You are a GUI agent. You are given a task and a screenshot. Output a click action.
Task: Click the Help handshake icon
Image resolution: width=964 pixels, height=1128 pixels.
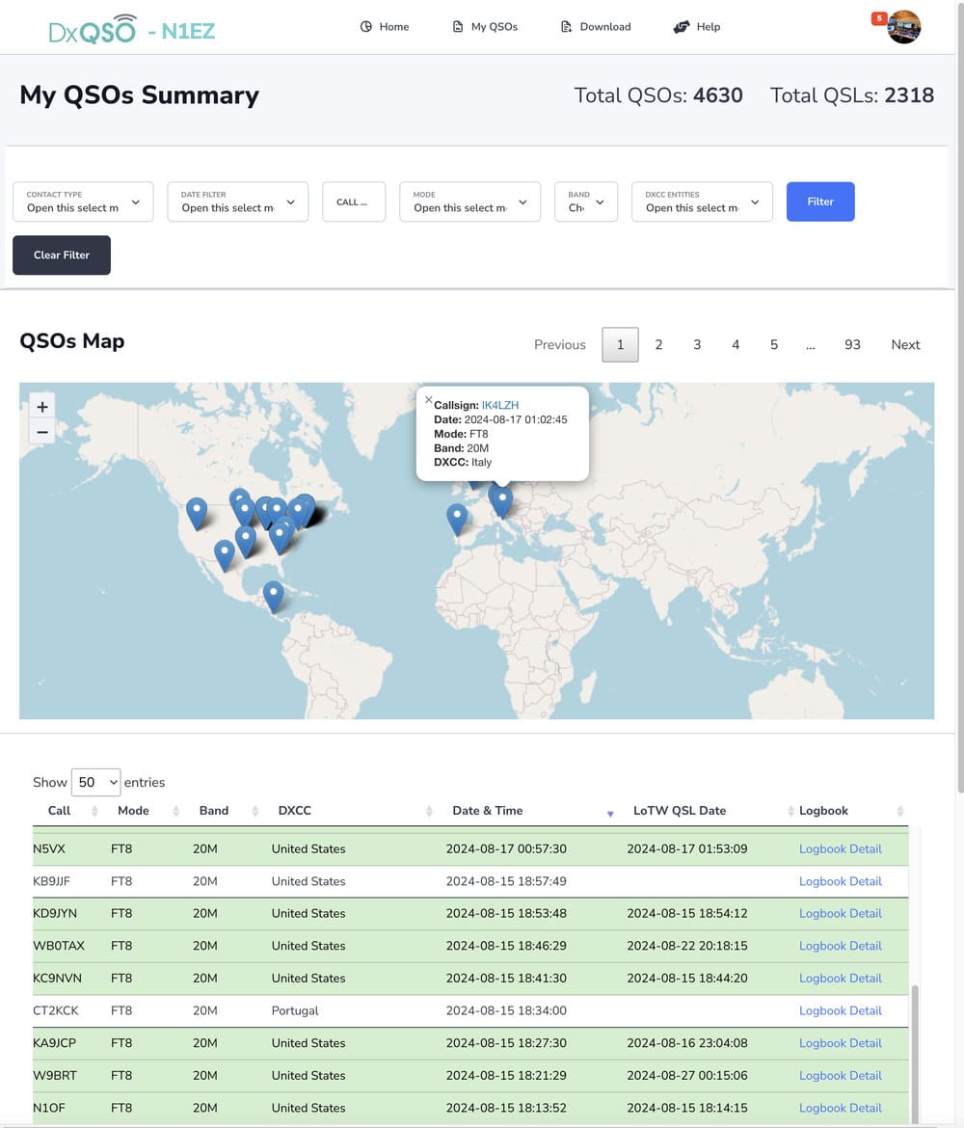[x=682, y=27]
